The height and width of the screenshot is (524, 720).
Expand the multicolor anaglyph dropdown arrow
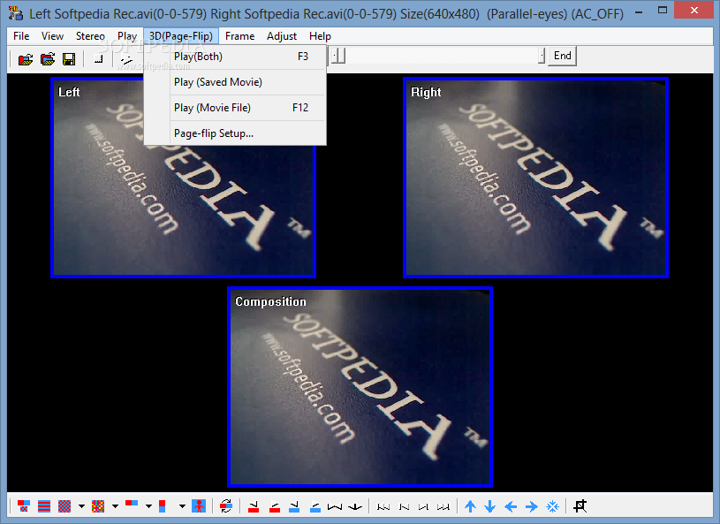click(115, 506)
